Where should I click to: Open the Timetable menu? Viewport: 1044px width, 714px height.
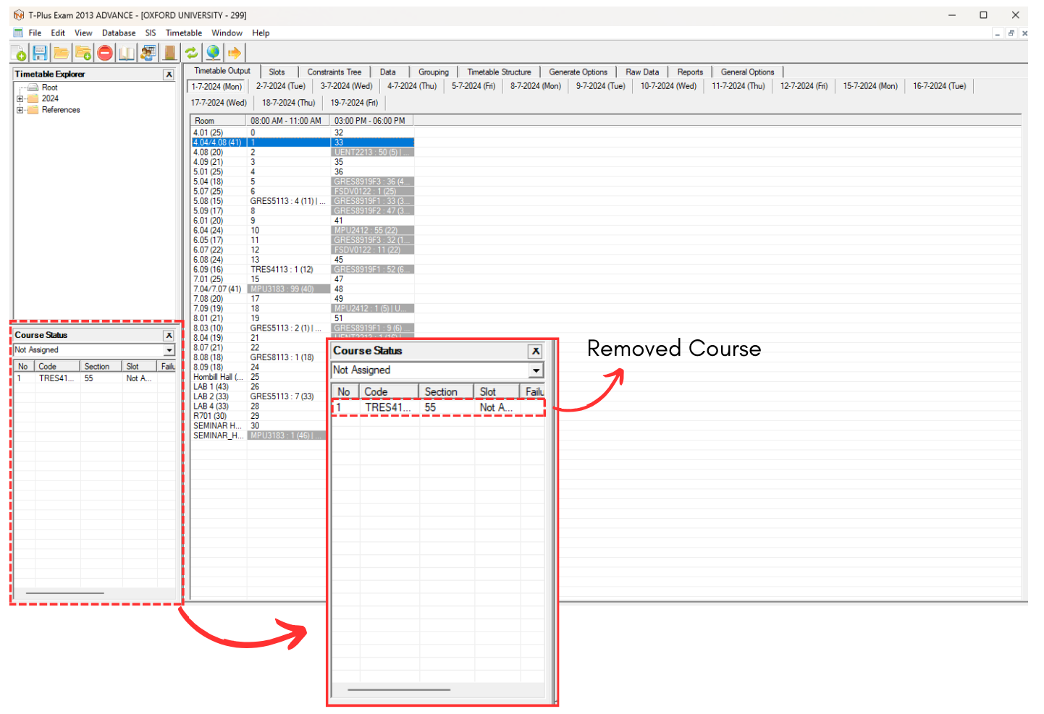point(183,33)
